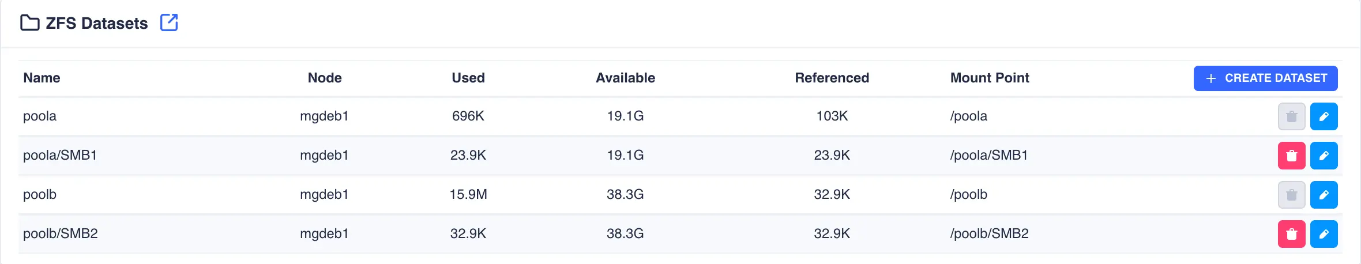The height and width of the screenshot is (264, 1361).
Task: Edit the poola dataset
Action: [1324, 116]
